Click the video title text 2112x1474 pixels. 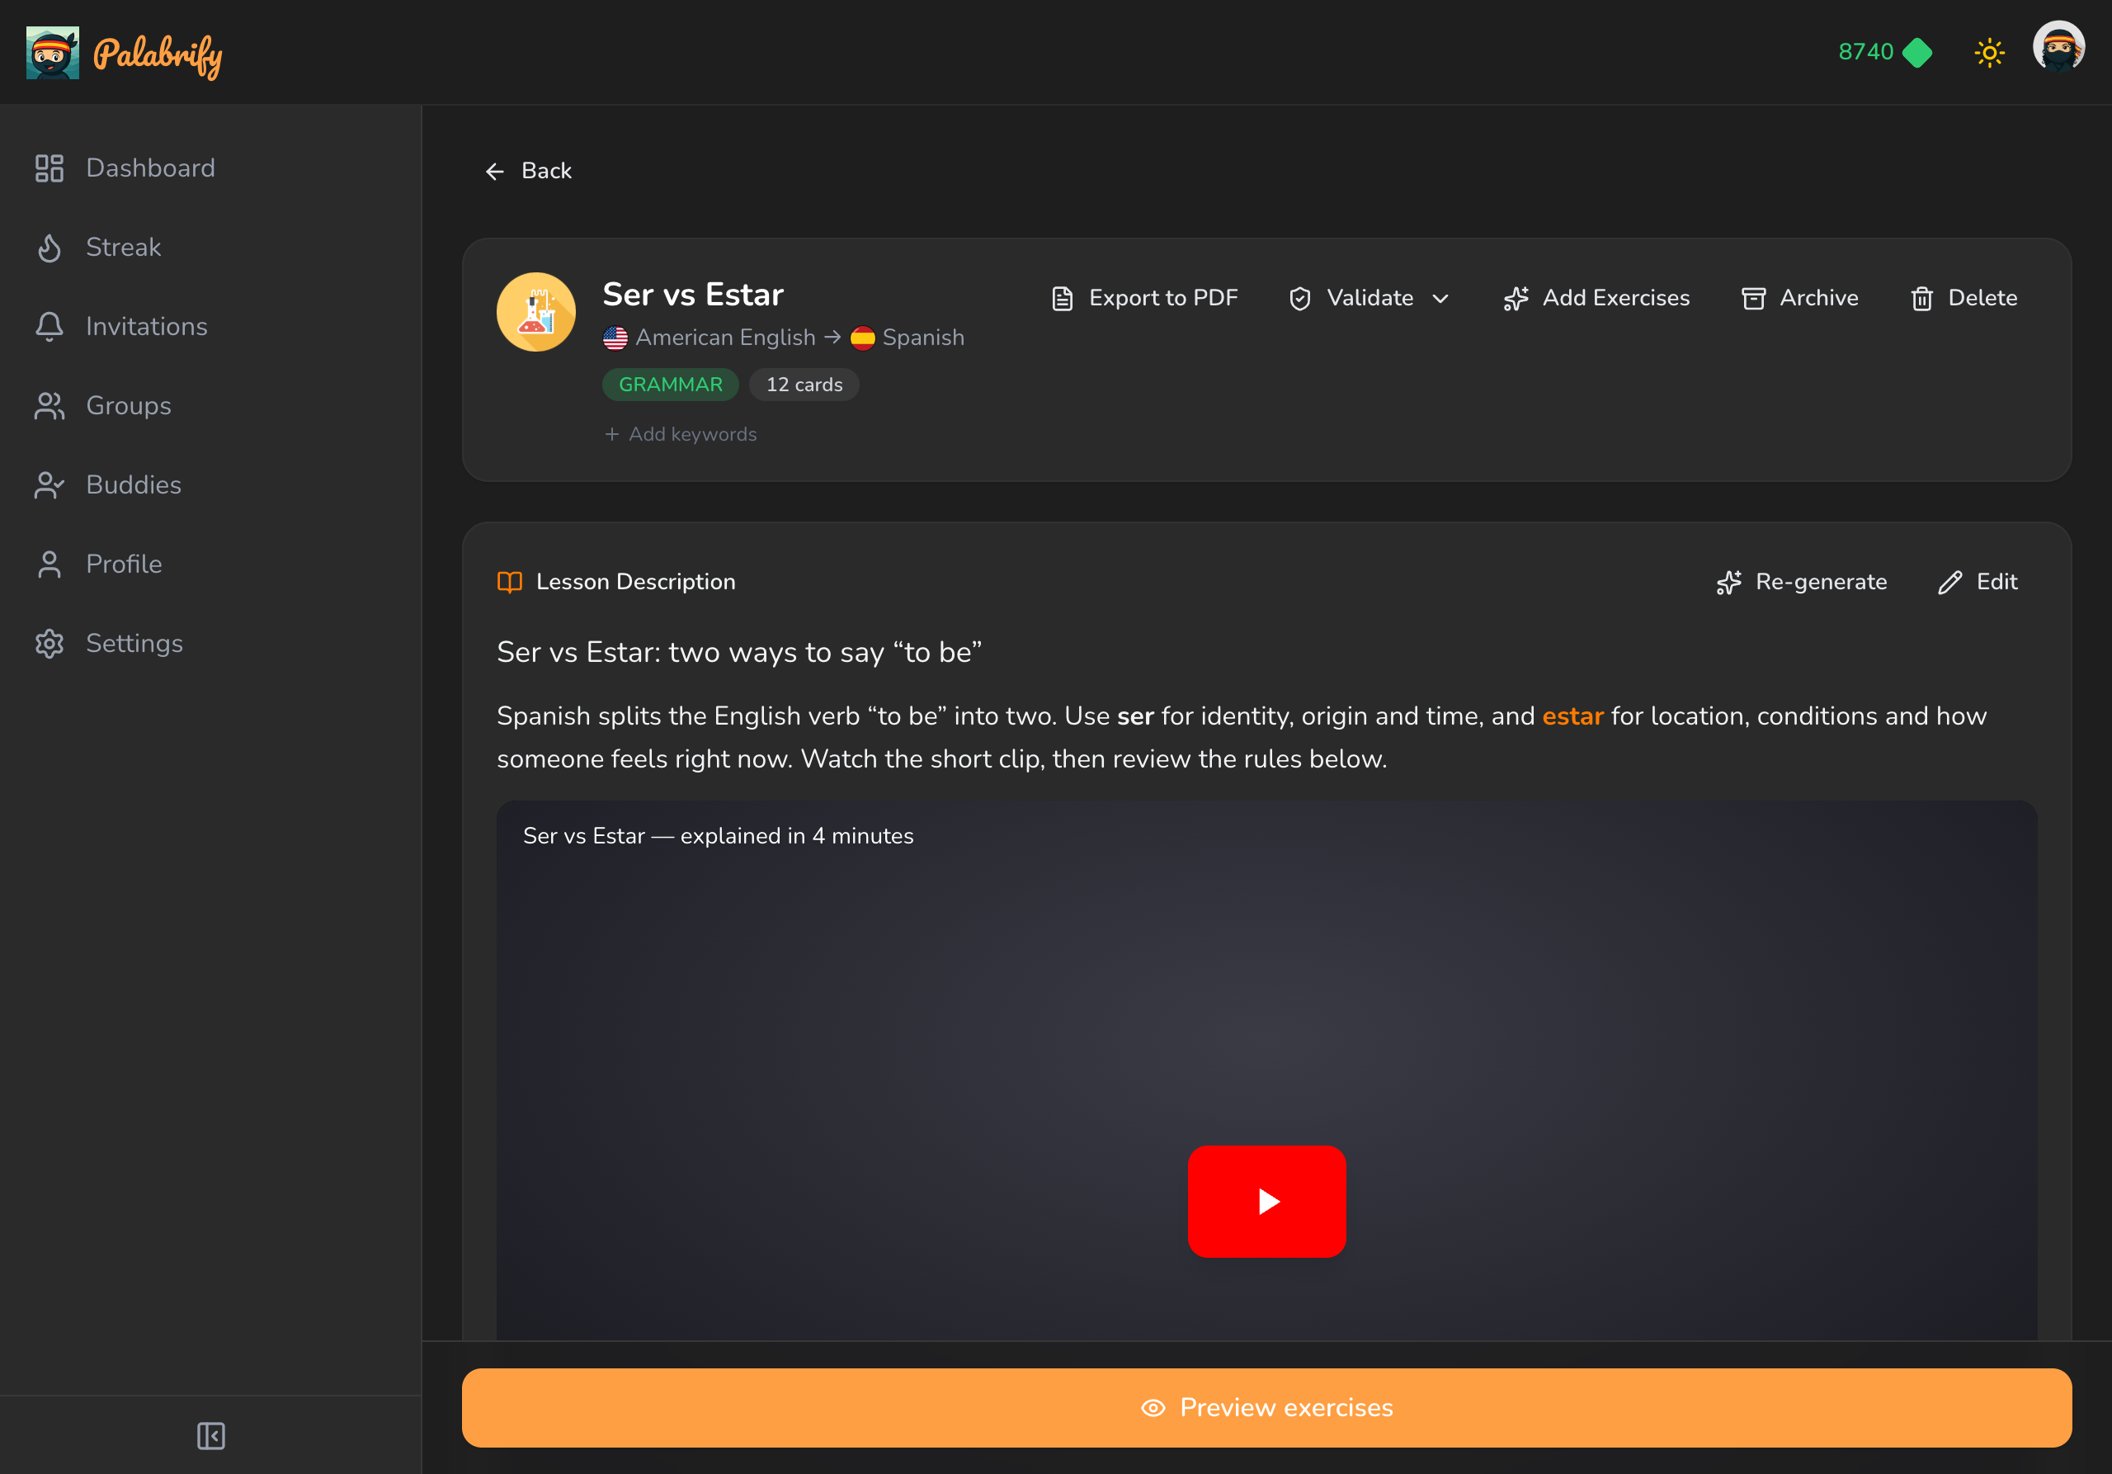(x=719, y=835)
